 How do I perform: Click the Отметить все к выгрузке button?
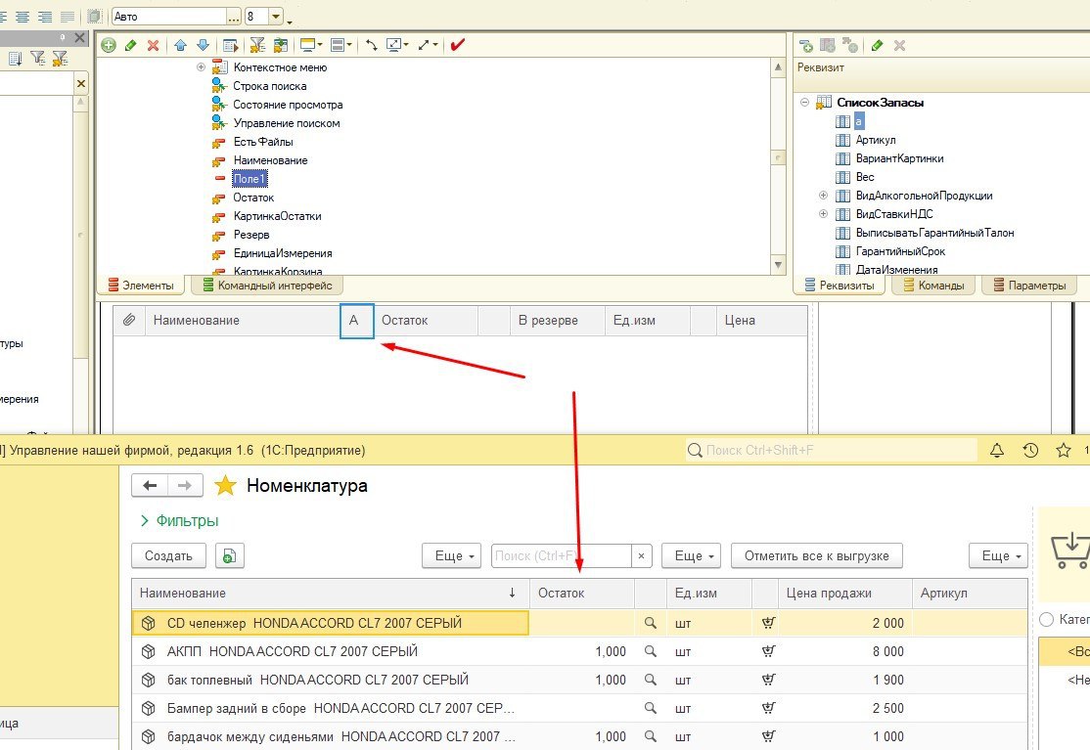[817, 555]
